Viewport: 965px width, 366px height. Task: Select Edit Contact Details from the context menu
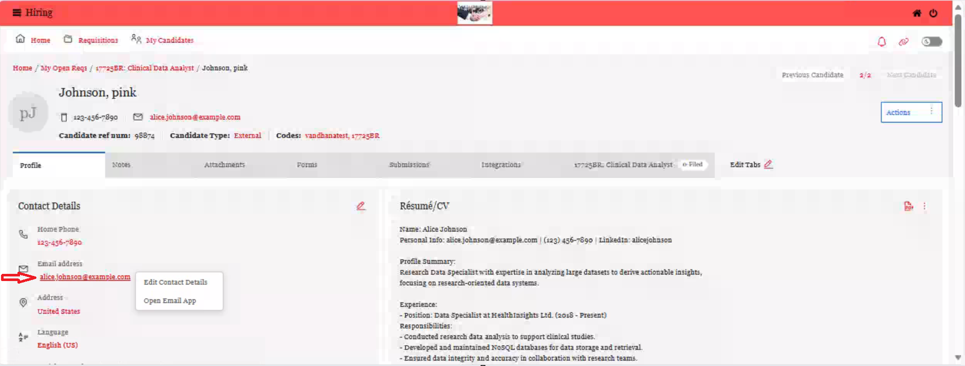(175, 282)
